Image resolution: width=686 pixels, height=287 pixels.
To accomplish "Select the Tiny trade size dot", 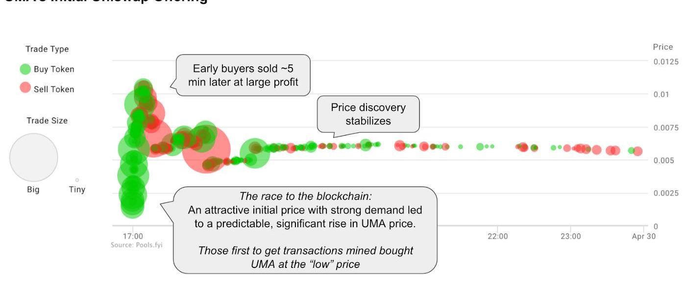I will click(77, 180).
